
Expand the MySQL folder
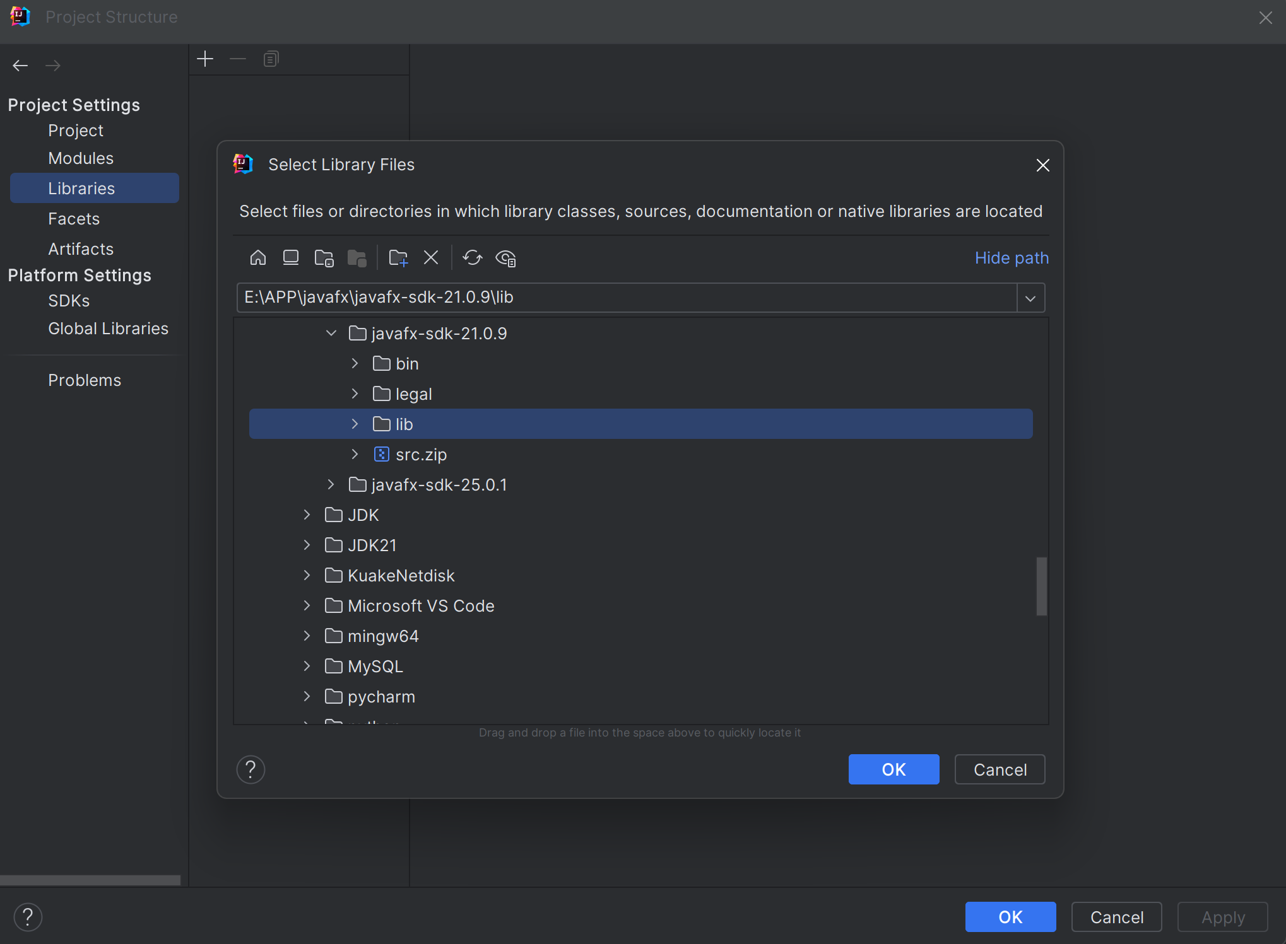pyautogui.click(x=307, y=666)
